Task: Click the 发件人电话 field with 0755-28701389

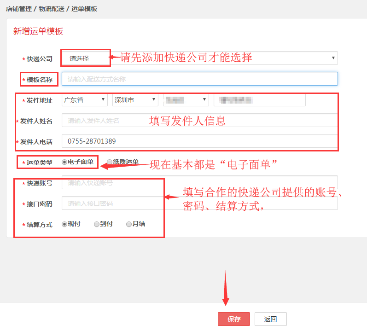Action: [199, 141]
